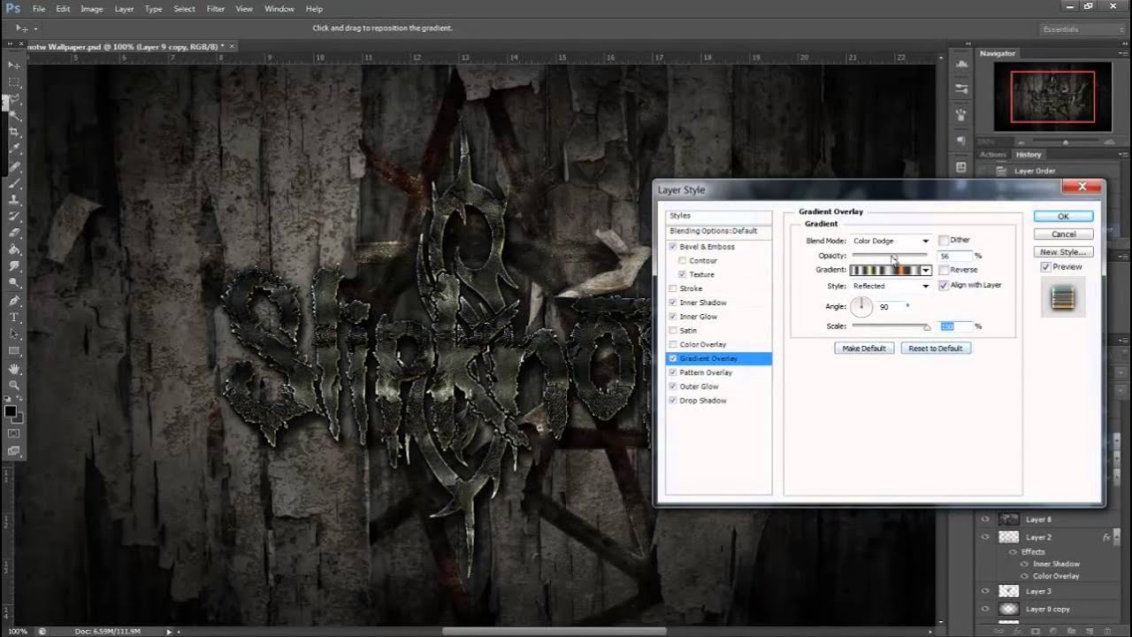
Task: Hide the Color Overlay effect on Layer 2
Action: (1025, 576)
